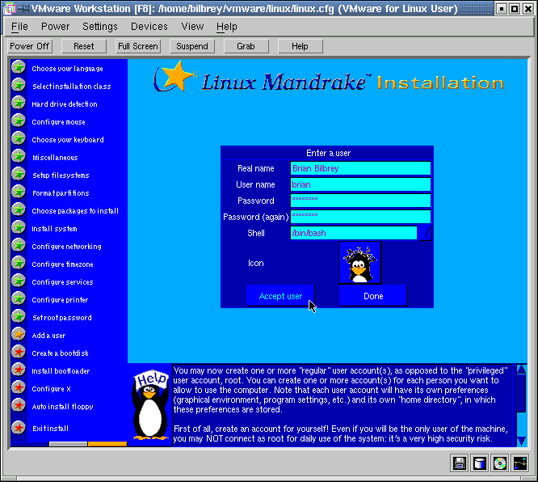Select the Set root password step
This screenshot has width=538, height=482.
61,318
